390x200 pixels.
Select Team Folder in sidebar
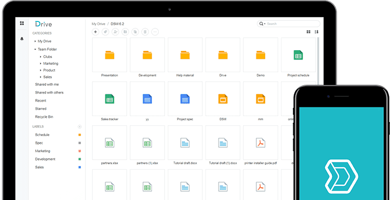click(47, 49)
